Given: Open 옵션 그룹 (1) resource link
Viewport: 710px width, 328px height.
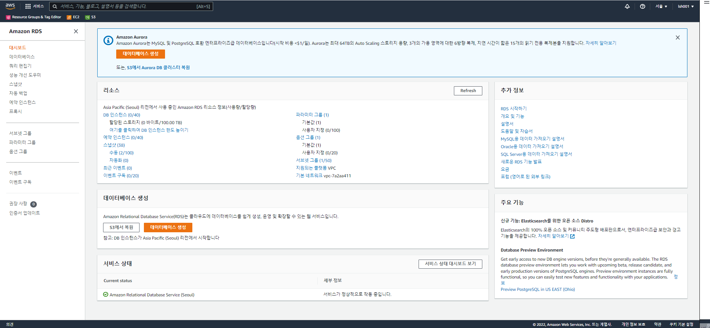Looking at the screenshot, I should point(308,138).
